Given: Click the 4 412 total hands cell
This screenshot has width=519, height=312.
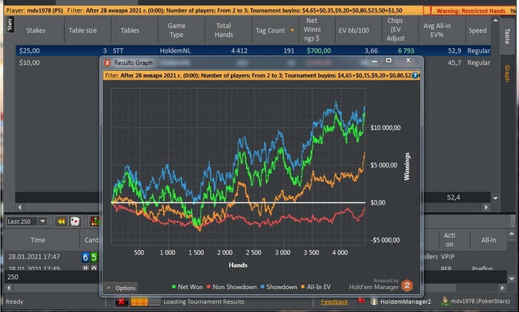Looking at the screenshot, I should coord(239,50).
